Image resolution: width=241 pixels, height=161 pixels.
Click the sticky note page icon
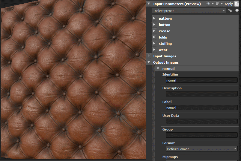coord(217,4)
